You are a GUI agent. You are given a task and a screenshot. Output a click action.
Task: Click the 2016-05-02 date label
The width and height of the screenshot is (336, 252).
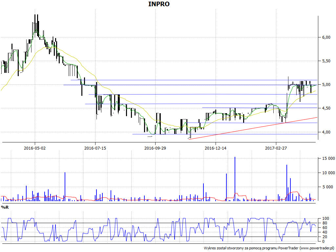click(x=35, y=148)
